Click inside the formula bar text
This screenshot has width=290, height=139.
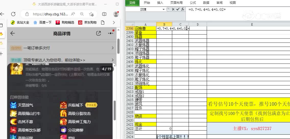click(x=207, y=9)
